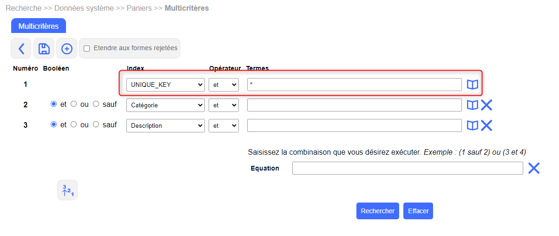Delete the Description criterion row
Screen dimensions: 559x236
pos(487,125)
